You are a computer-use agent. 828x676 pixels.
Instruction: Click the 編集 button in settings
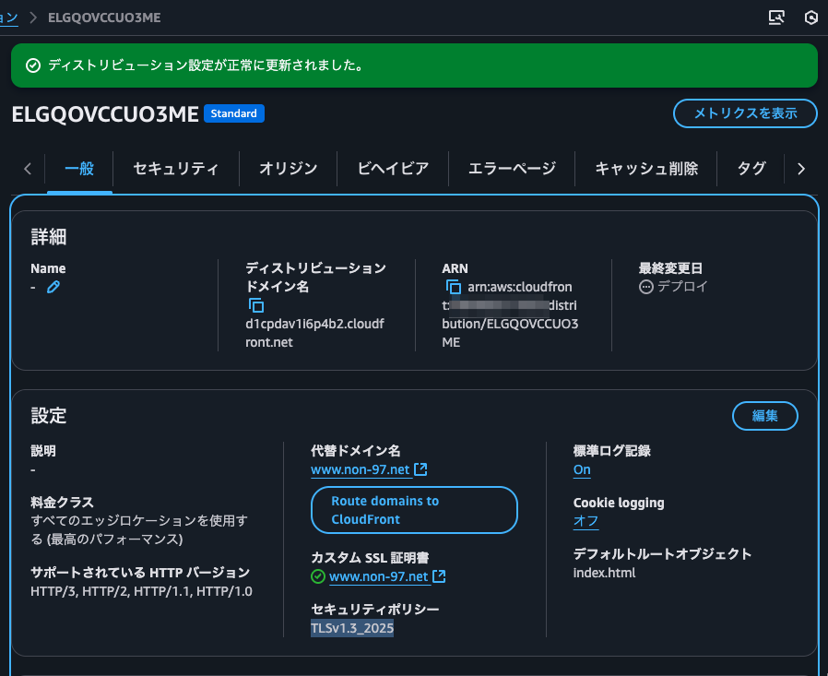(x=765, y=416)
